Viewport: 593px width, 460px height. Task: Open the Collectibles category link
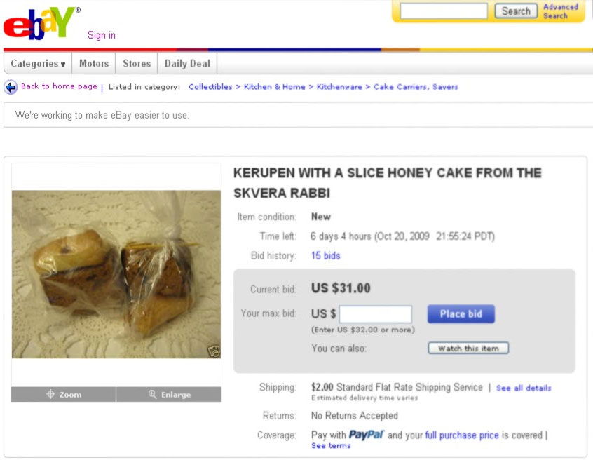(212, 86)
